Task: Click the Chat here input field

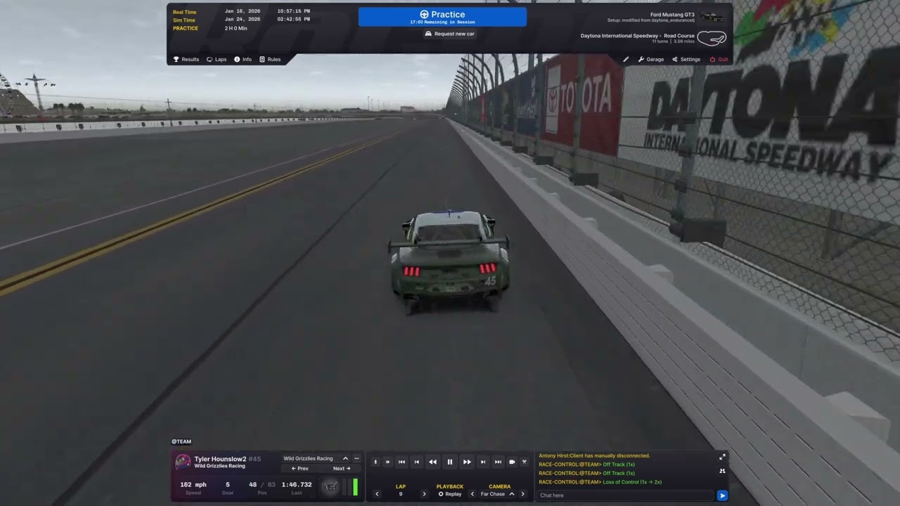Action: 625,495
